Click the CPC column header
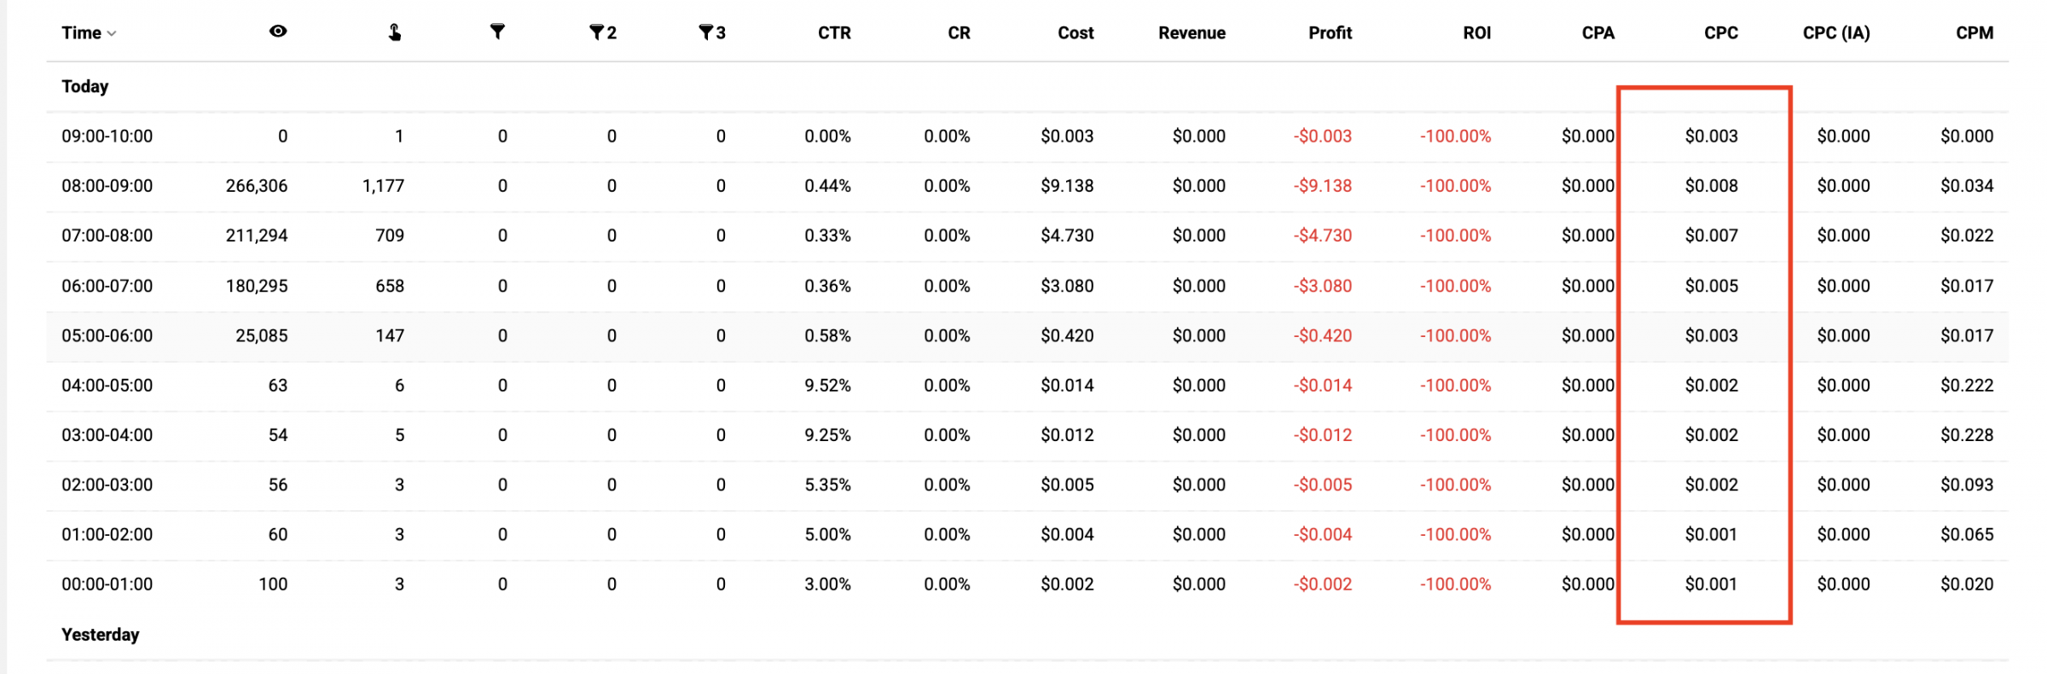The height and width of the screenshot is (674, 2047). pos(1720,32)
